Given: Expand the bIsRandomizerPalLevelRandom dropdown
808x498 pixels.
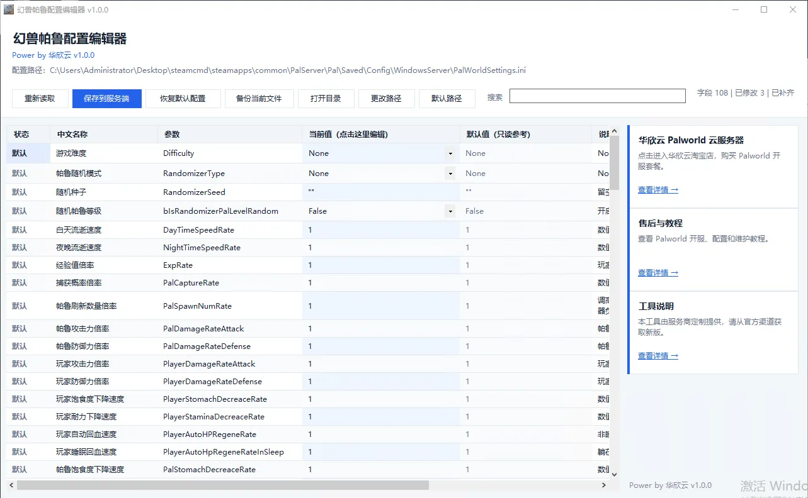Looking at the screenshot, I should 450,211.
